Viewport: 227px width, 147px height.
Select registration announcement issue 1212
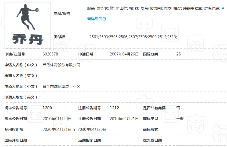(114, 108)
